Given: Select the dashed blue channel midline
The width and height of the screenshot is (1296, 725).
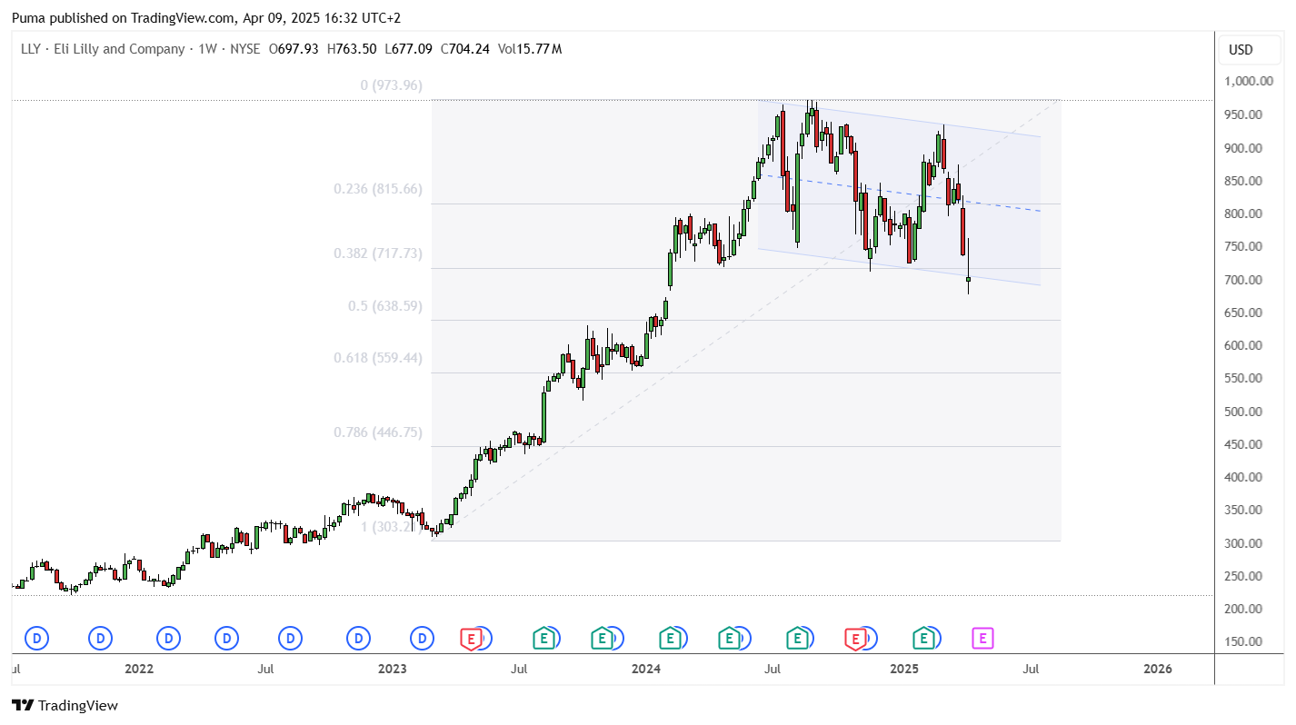Looking at the screenshot, I should tap(900, 194).
